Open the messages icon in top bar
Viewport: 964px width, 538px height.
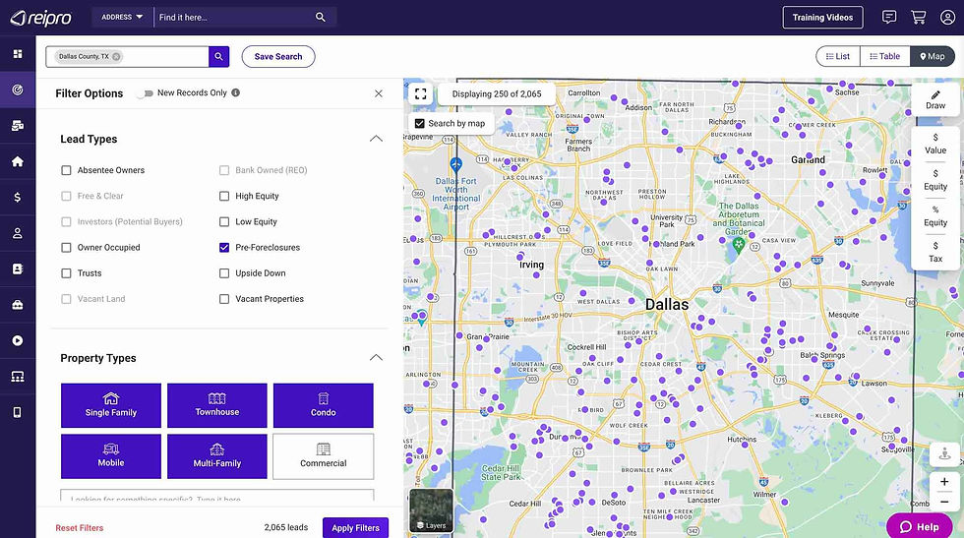tap(889, 18)
